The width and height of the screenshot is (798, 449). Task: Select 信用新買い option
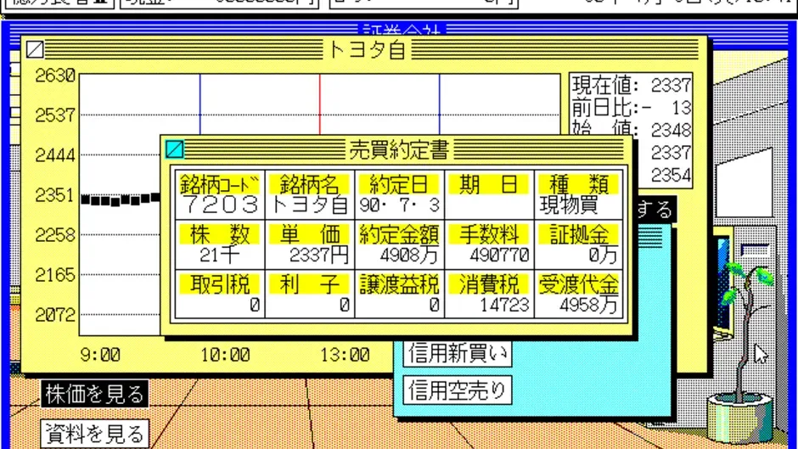click(458, 353)
